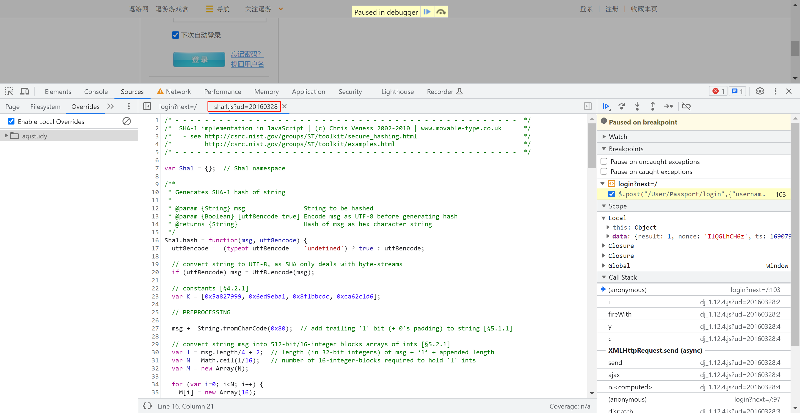
Task: Open DevTools settings gear
Action: [760, 91]
